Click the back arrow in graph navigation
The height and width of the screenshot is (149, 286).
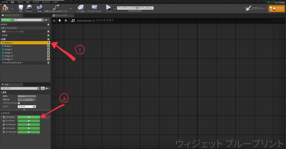pos(59,21)
